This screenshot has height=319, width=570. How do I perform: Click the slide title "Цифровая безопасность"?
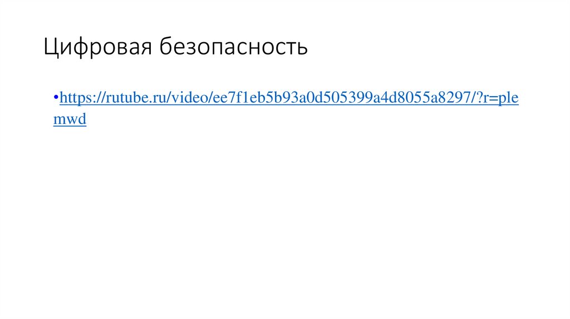click(175, 48)
